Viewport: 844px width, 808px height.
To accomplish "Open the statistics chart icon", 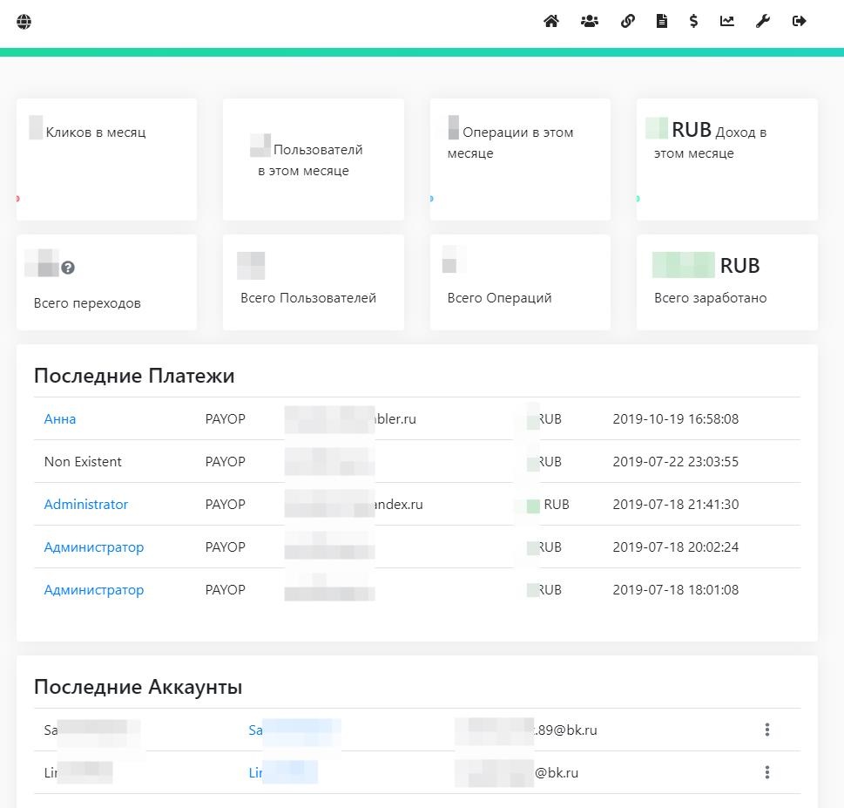I will point(727,21).
